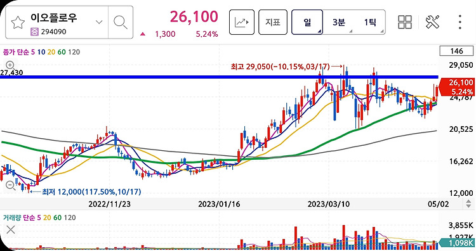Viewport: 476px width, 251px height.
Task: Click the current price 26,100 header
Action: pyautogui.click(x=194, y=16)
